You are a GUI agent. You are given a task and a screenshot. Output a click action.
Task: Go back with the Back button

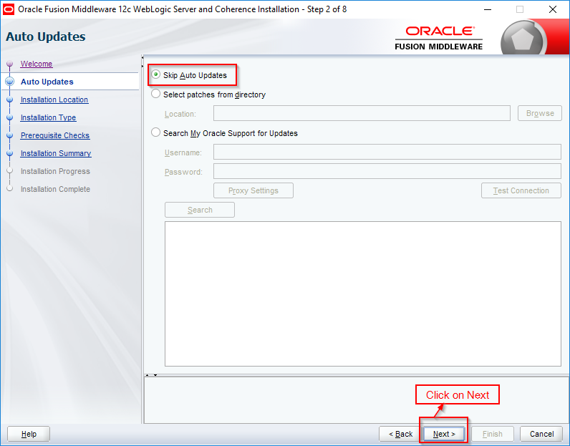[x=400, y=434]
